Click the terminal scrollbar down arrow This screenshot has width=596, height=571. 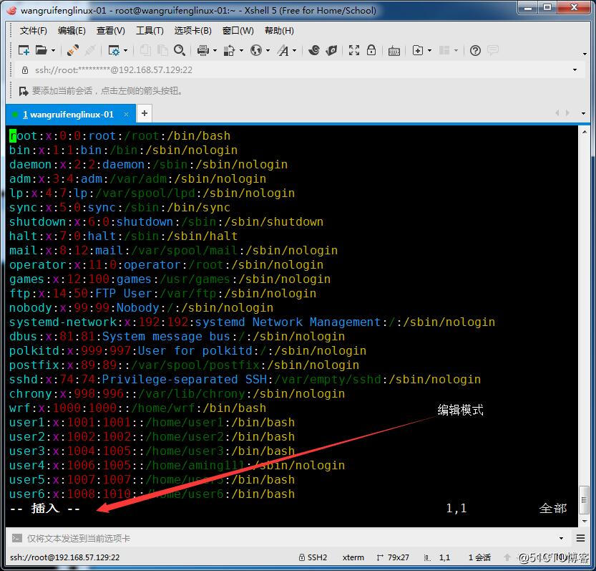(585, 521)
